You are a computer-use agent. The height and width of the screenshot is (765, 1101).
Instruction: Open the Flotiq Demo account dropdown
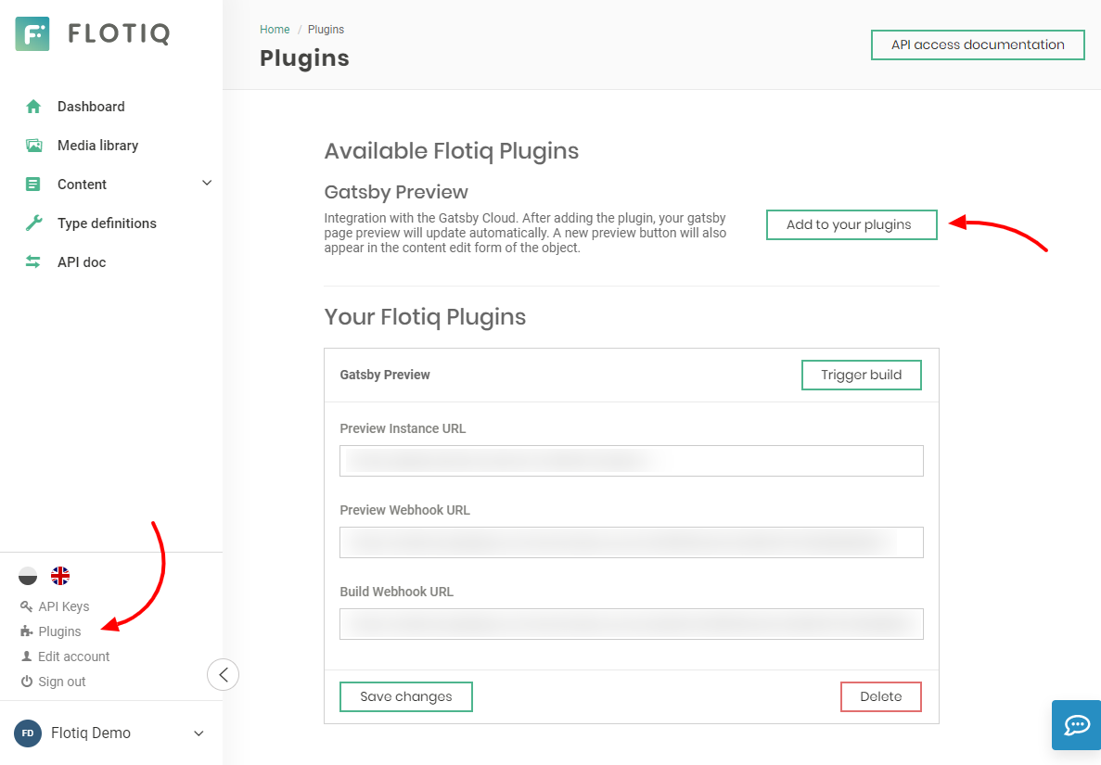pyautogui.click(x=198, y=733)
